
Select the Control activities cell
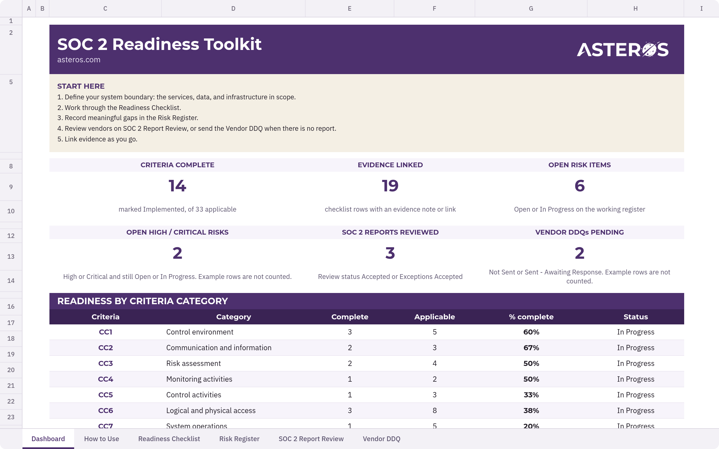[233, 395]
